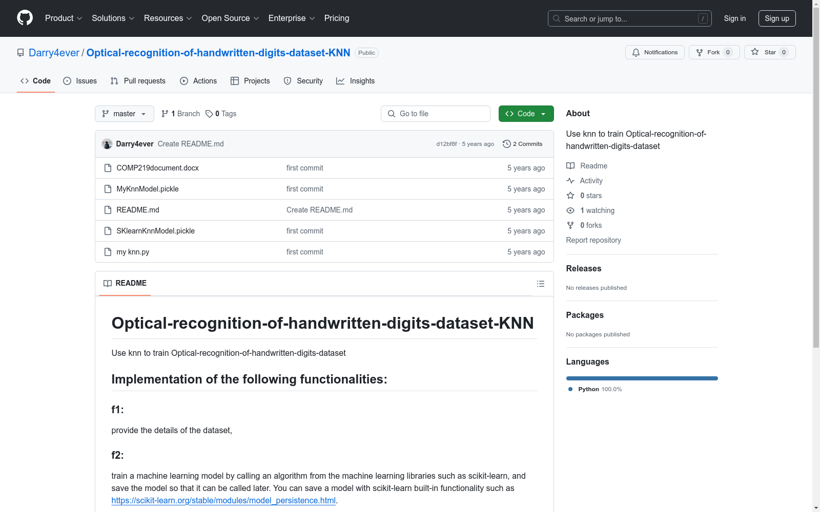
Task: Switch to the Insights tab
Action: [356, 81]
